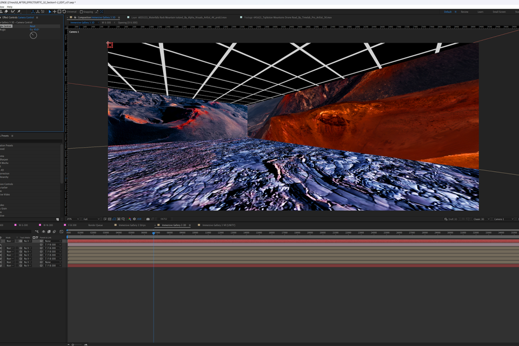Toggle mask and shape path visibility icon
The height and width of the screenshot is (346, 519).
click(x=114, y=219)
